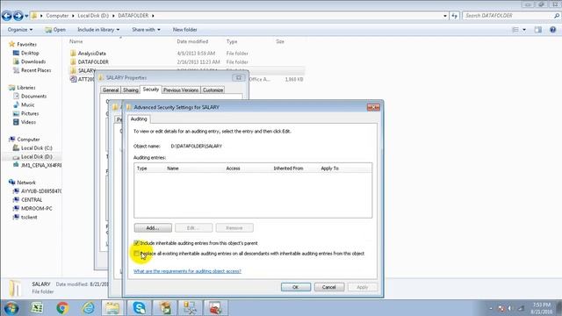Image resolution: width=562 pixels, height=316 pixels.
Task: Open Windows Explorer taskbar icon
Action: click(x=112, y=308)
